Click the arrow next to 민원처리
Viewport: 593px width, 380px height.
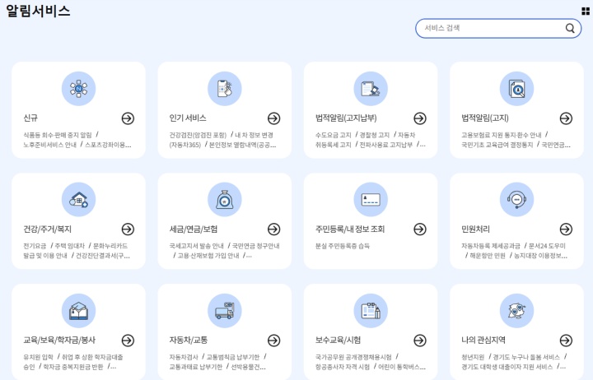566,229
